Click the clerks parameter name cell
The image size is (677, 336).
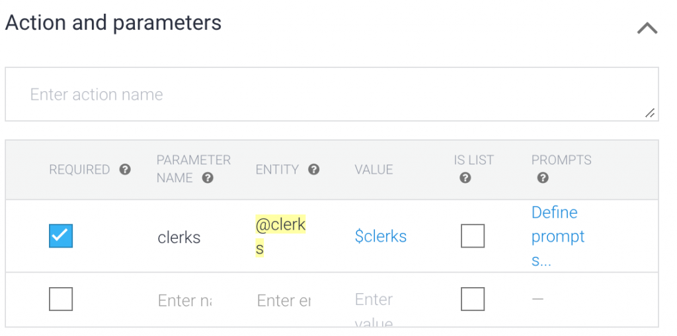[179, 237]
